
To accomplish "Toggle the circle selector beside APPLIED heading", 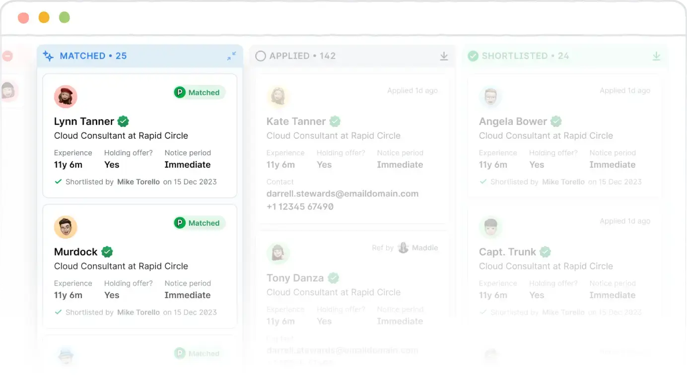I will (x=261, y=56).
